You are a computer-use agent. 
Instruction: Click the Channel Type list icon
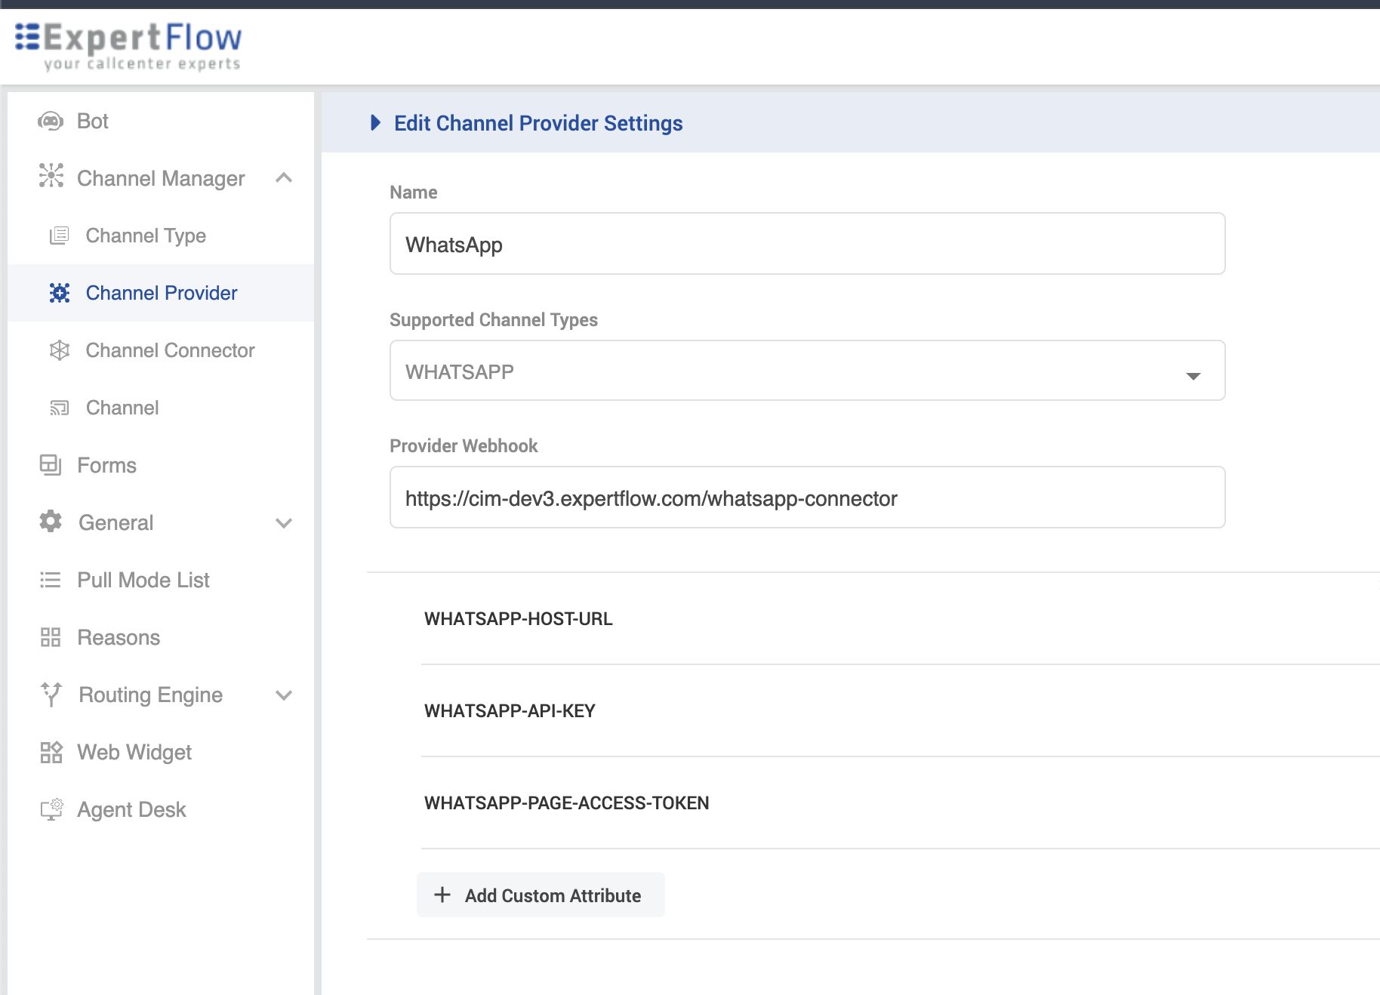pyautogui.click(x=59, y=236)
